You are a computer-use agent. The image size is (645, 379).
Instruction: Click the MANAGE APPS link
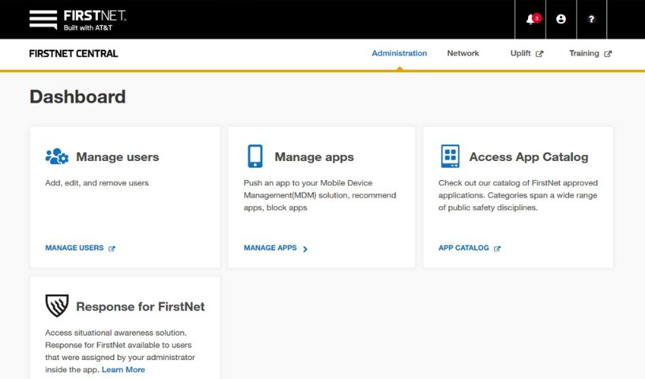tap(270, 248)
